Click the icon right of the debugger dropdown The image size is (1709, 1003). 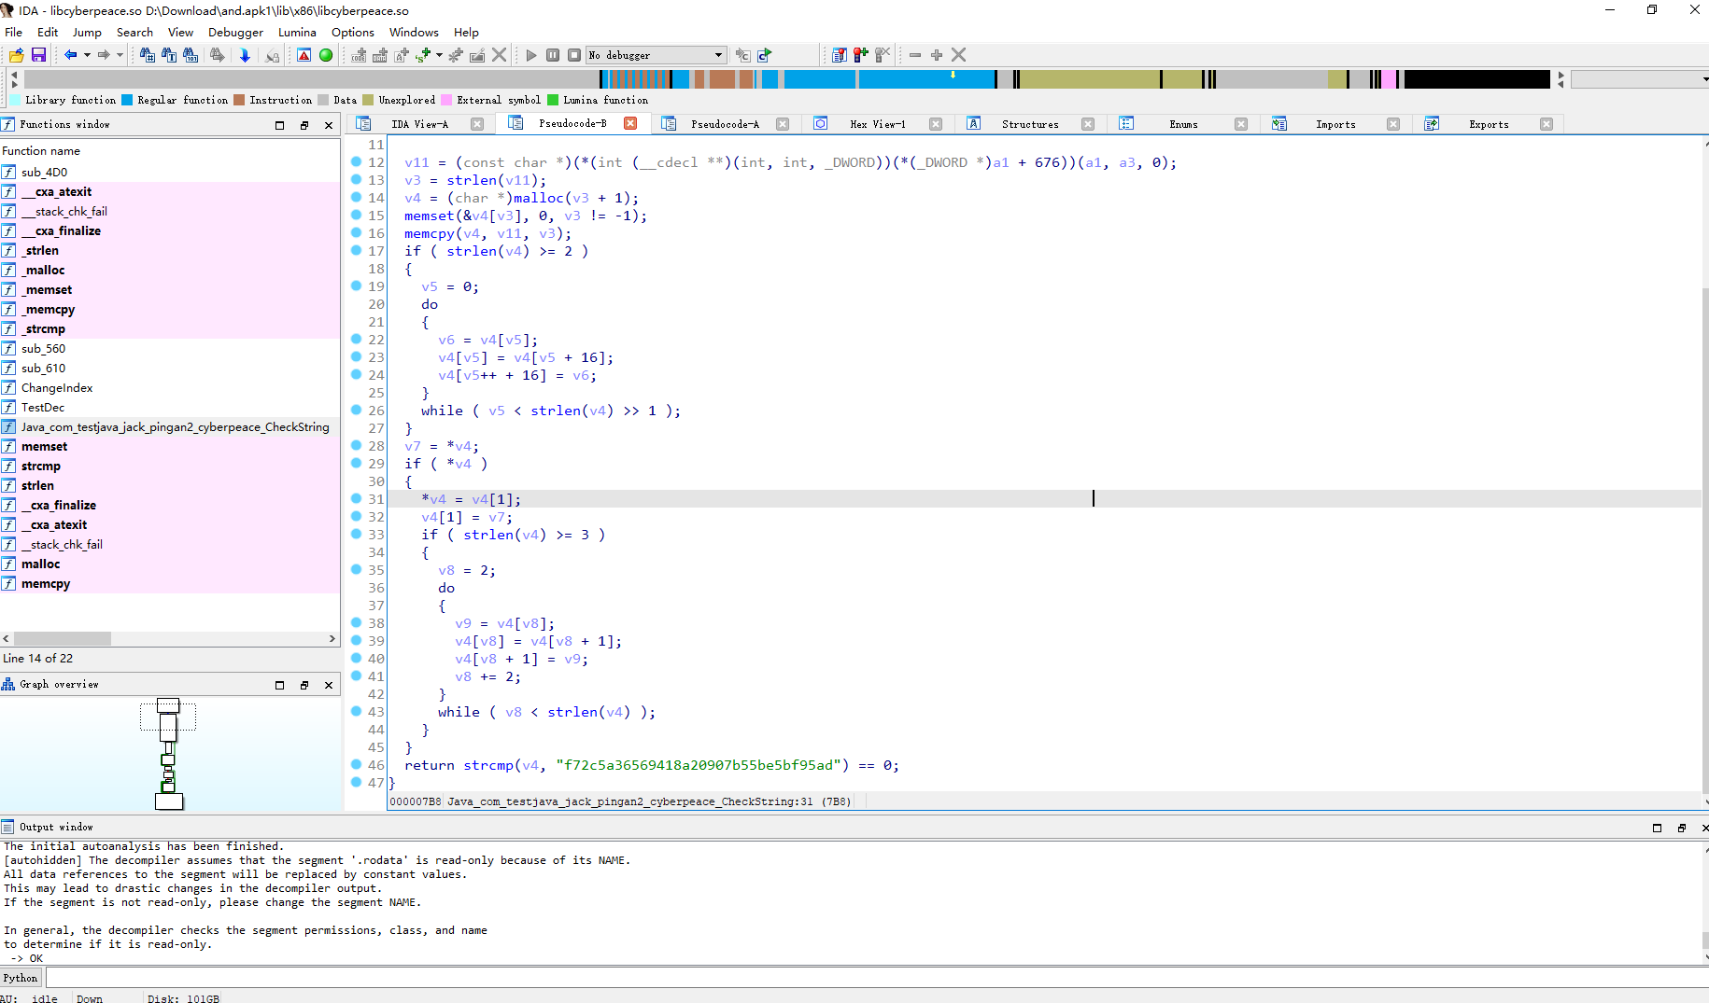point(742,55)
